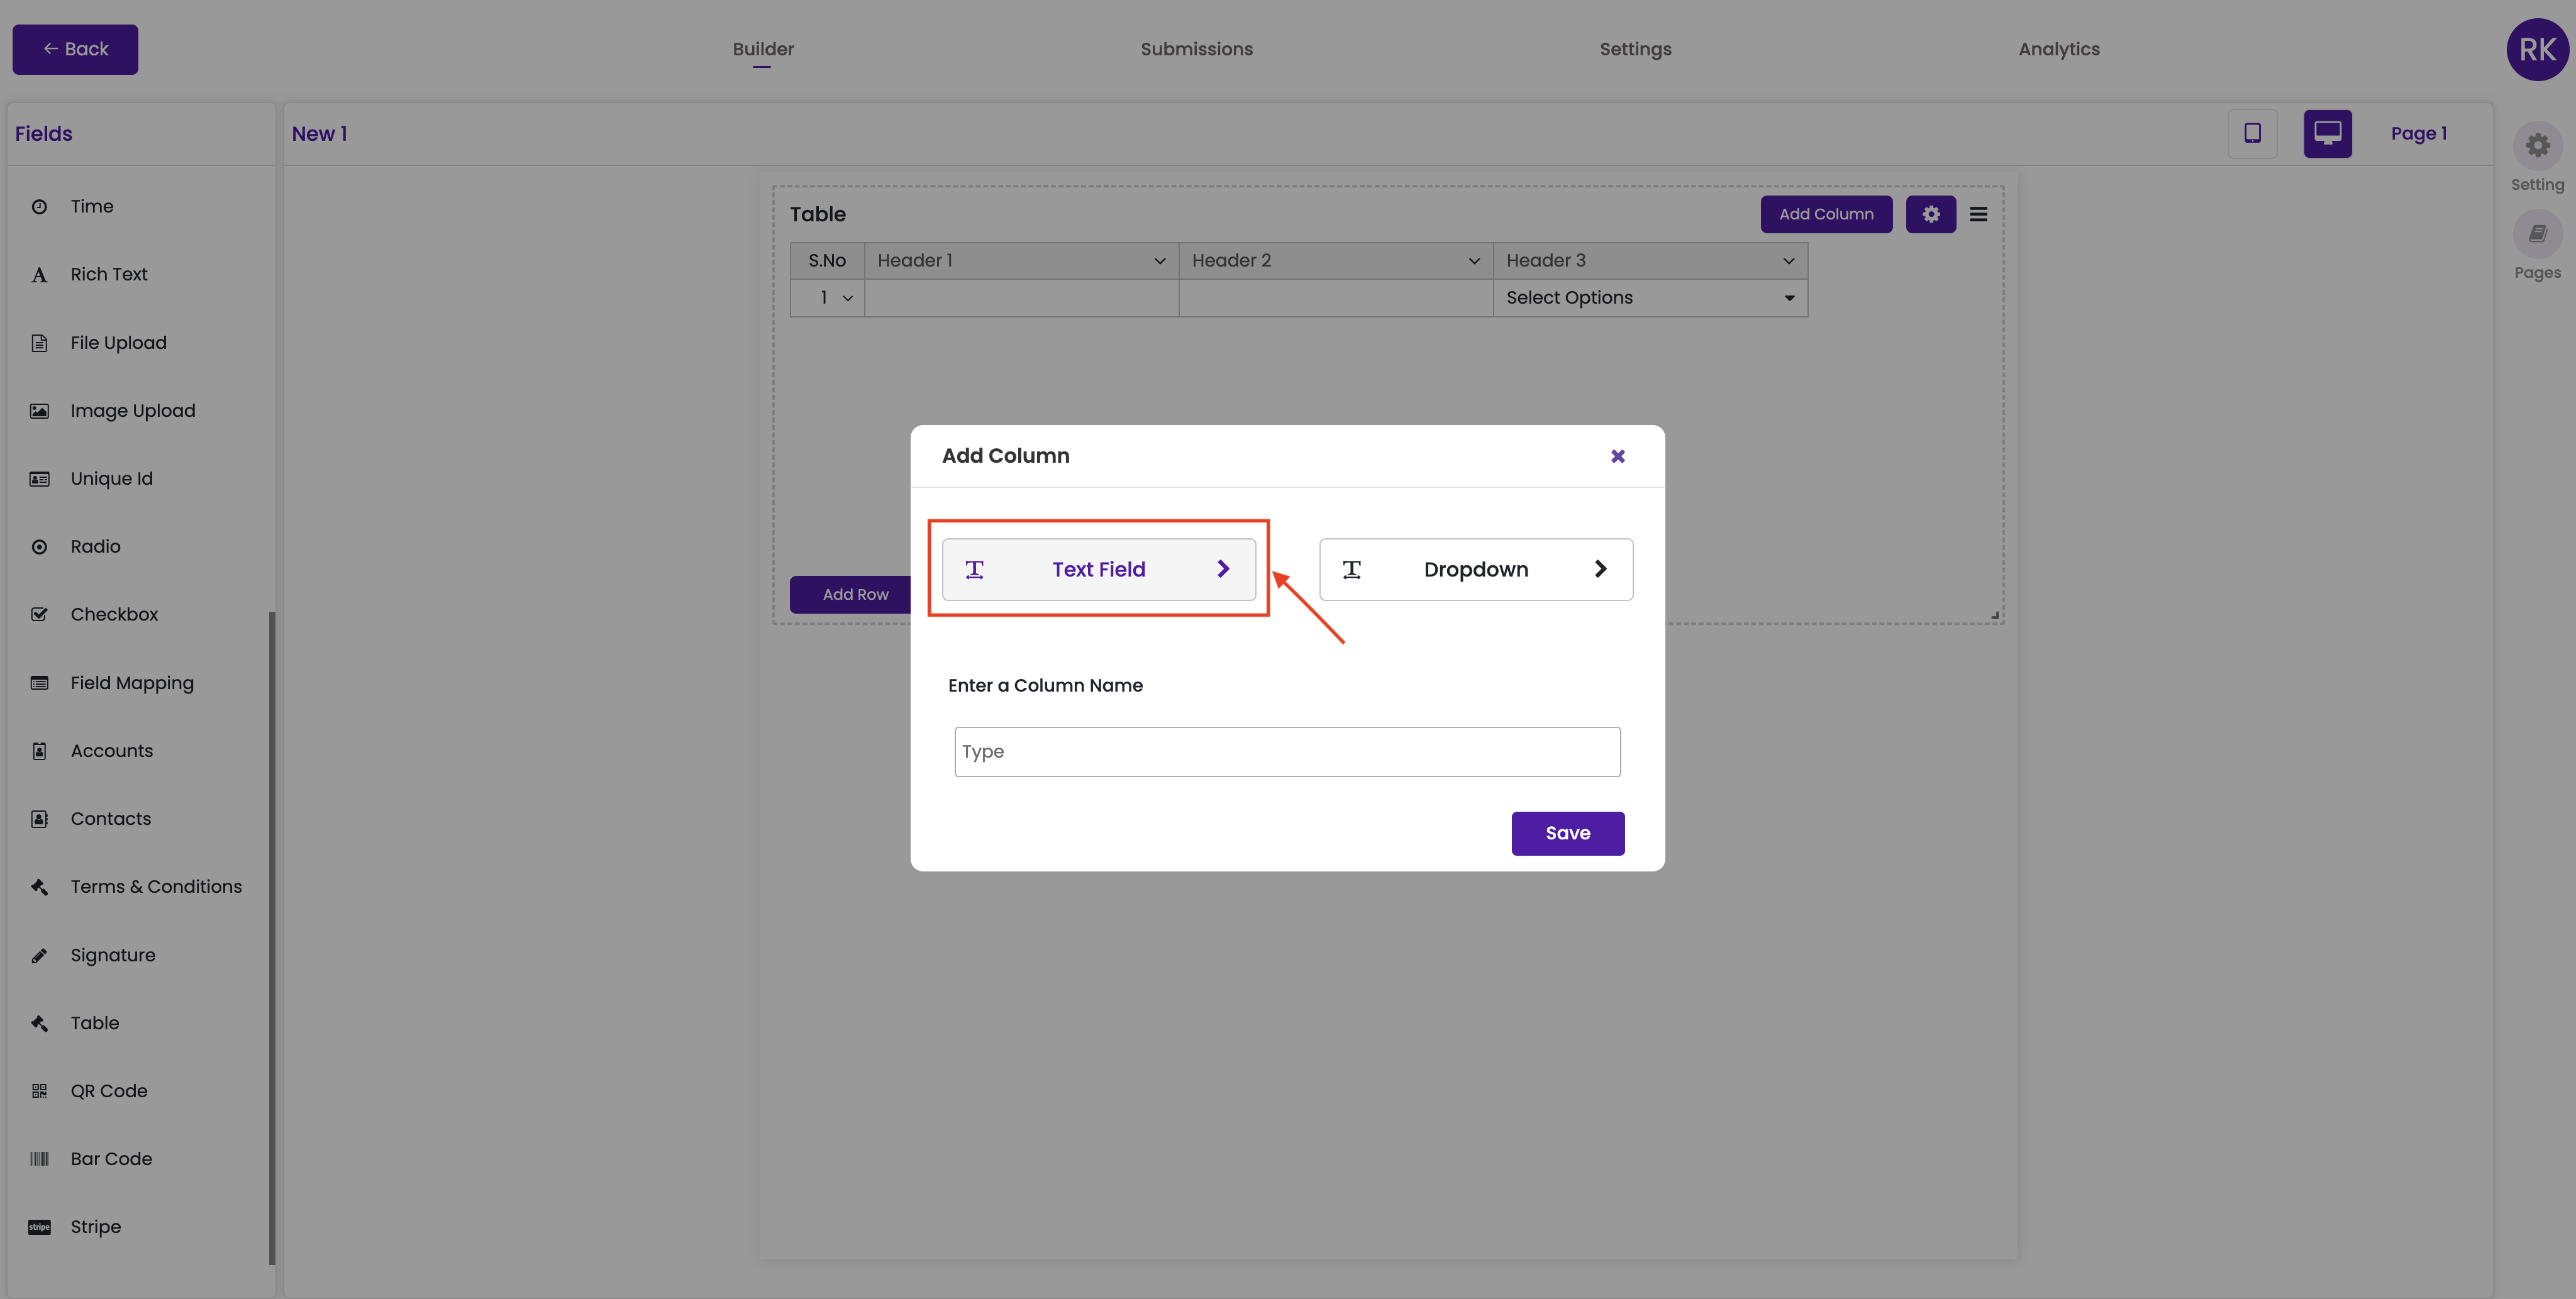Open table settings gear button
The height and width of the screenshot is (1299, 2576).
click(x=1930, y=214)
